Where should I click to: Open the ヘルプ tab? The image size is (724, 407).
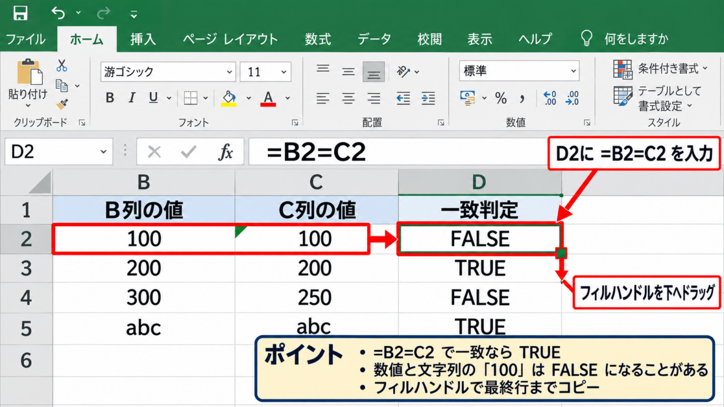click(x=535, y=39)
